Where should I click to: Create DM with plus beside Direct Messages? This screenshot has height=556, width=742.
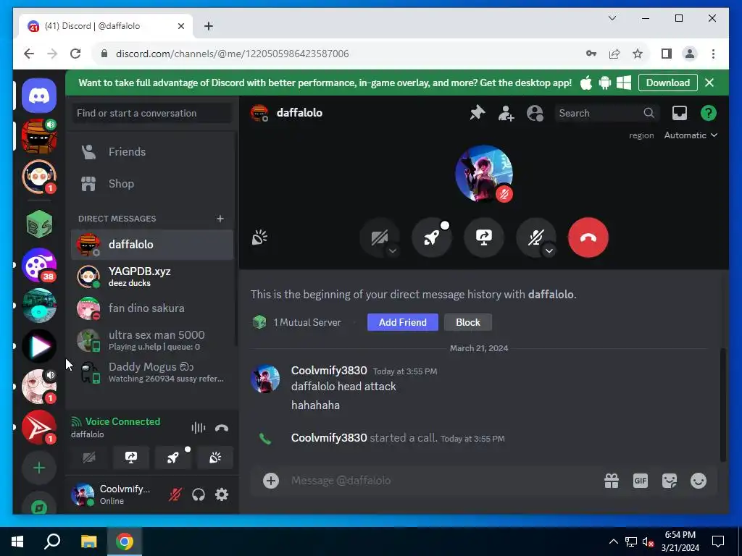[220, 219]
